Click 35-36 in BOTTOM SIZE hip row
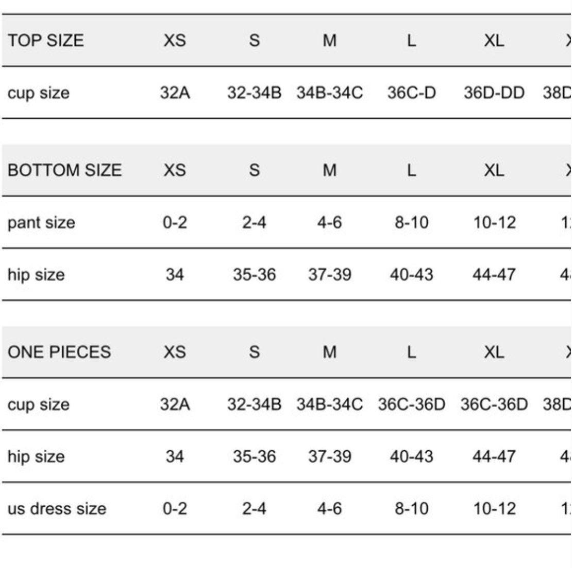The height and width of the screenshot is (568, 572). pos(254,275)
